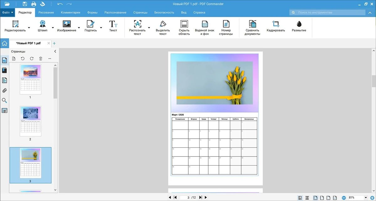Select page 2 thumbnail

30,121
